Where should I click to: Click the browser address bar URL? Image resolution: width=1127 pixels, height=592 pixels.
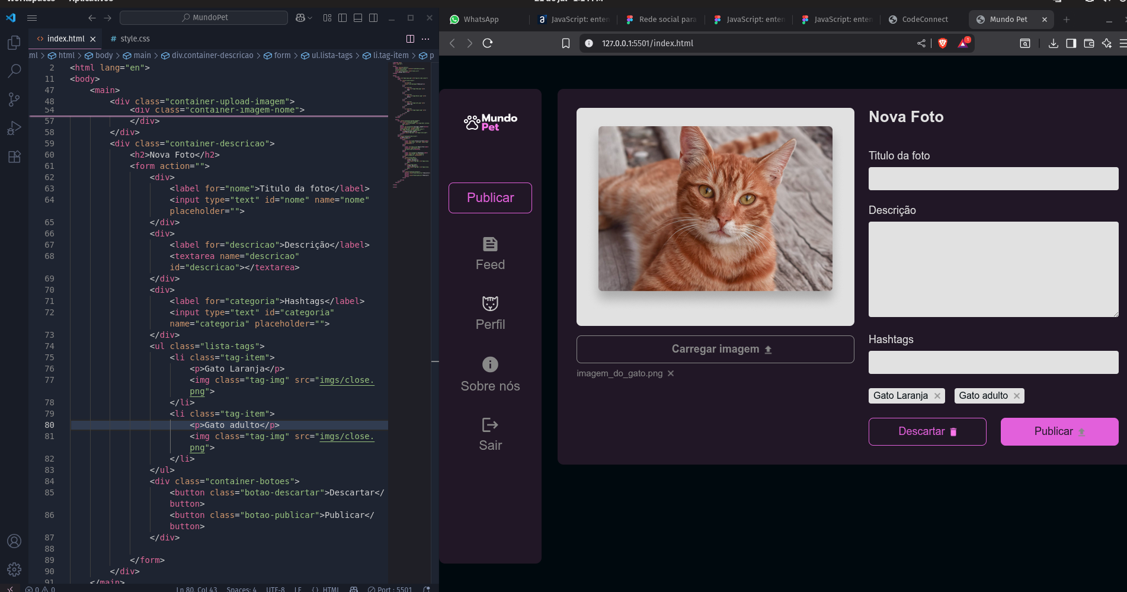[648, 43]
